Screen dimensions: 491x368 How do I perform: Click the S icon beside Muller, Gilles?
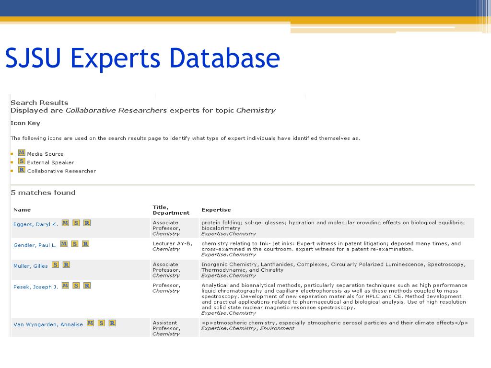coord(56,264)
